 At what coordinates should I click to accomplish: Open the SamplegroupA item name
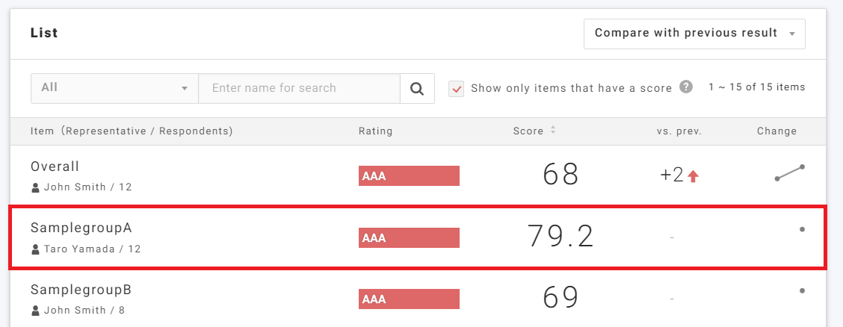coord(81,228)
